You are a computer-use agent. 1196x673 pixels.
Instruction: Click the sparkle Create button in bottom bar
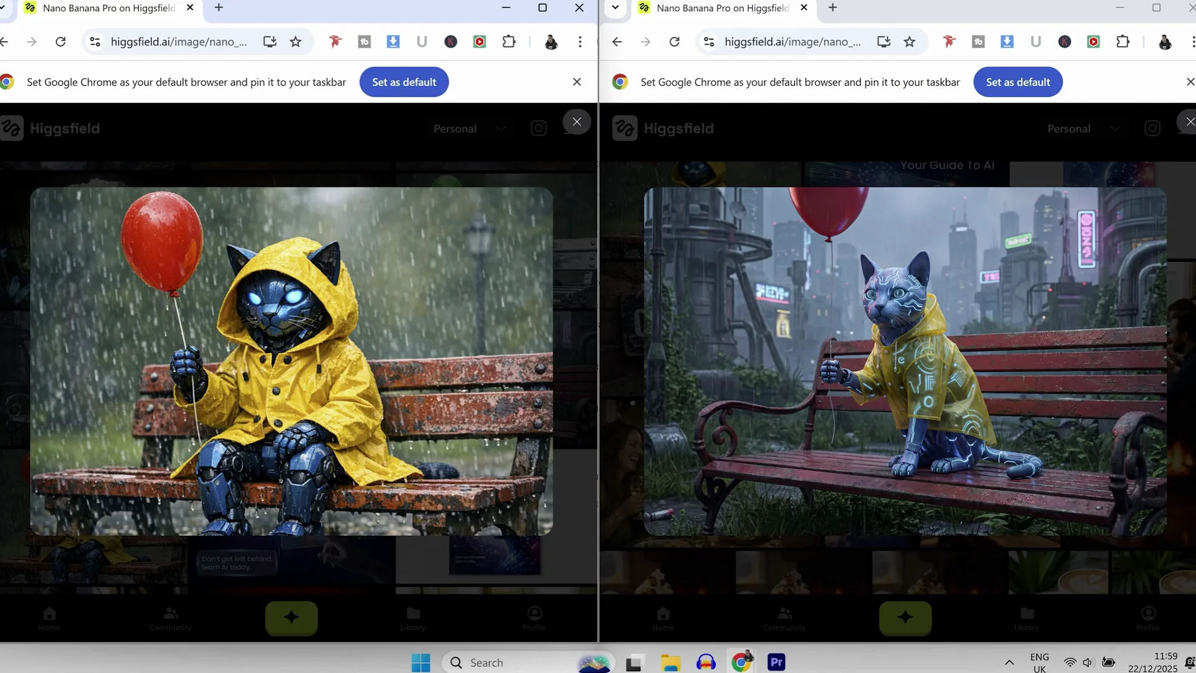(x=291, y=618)
